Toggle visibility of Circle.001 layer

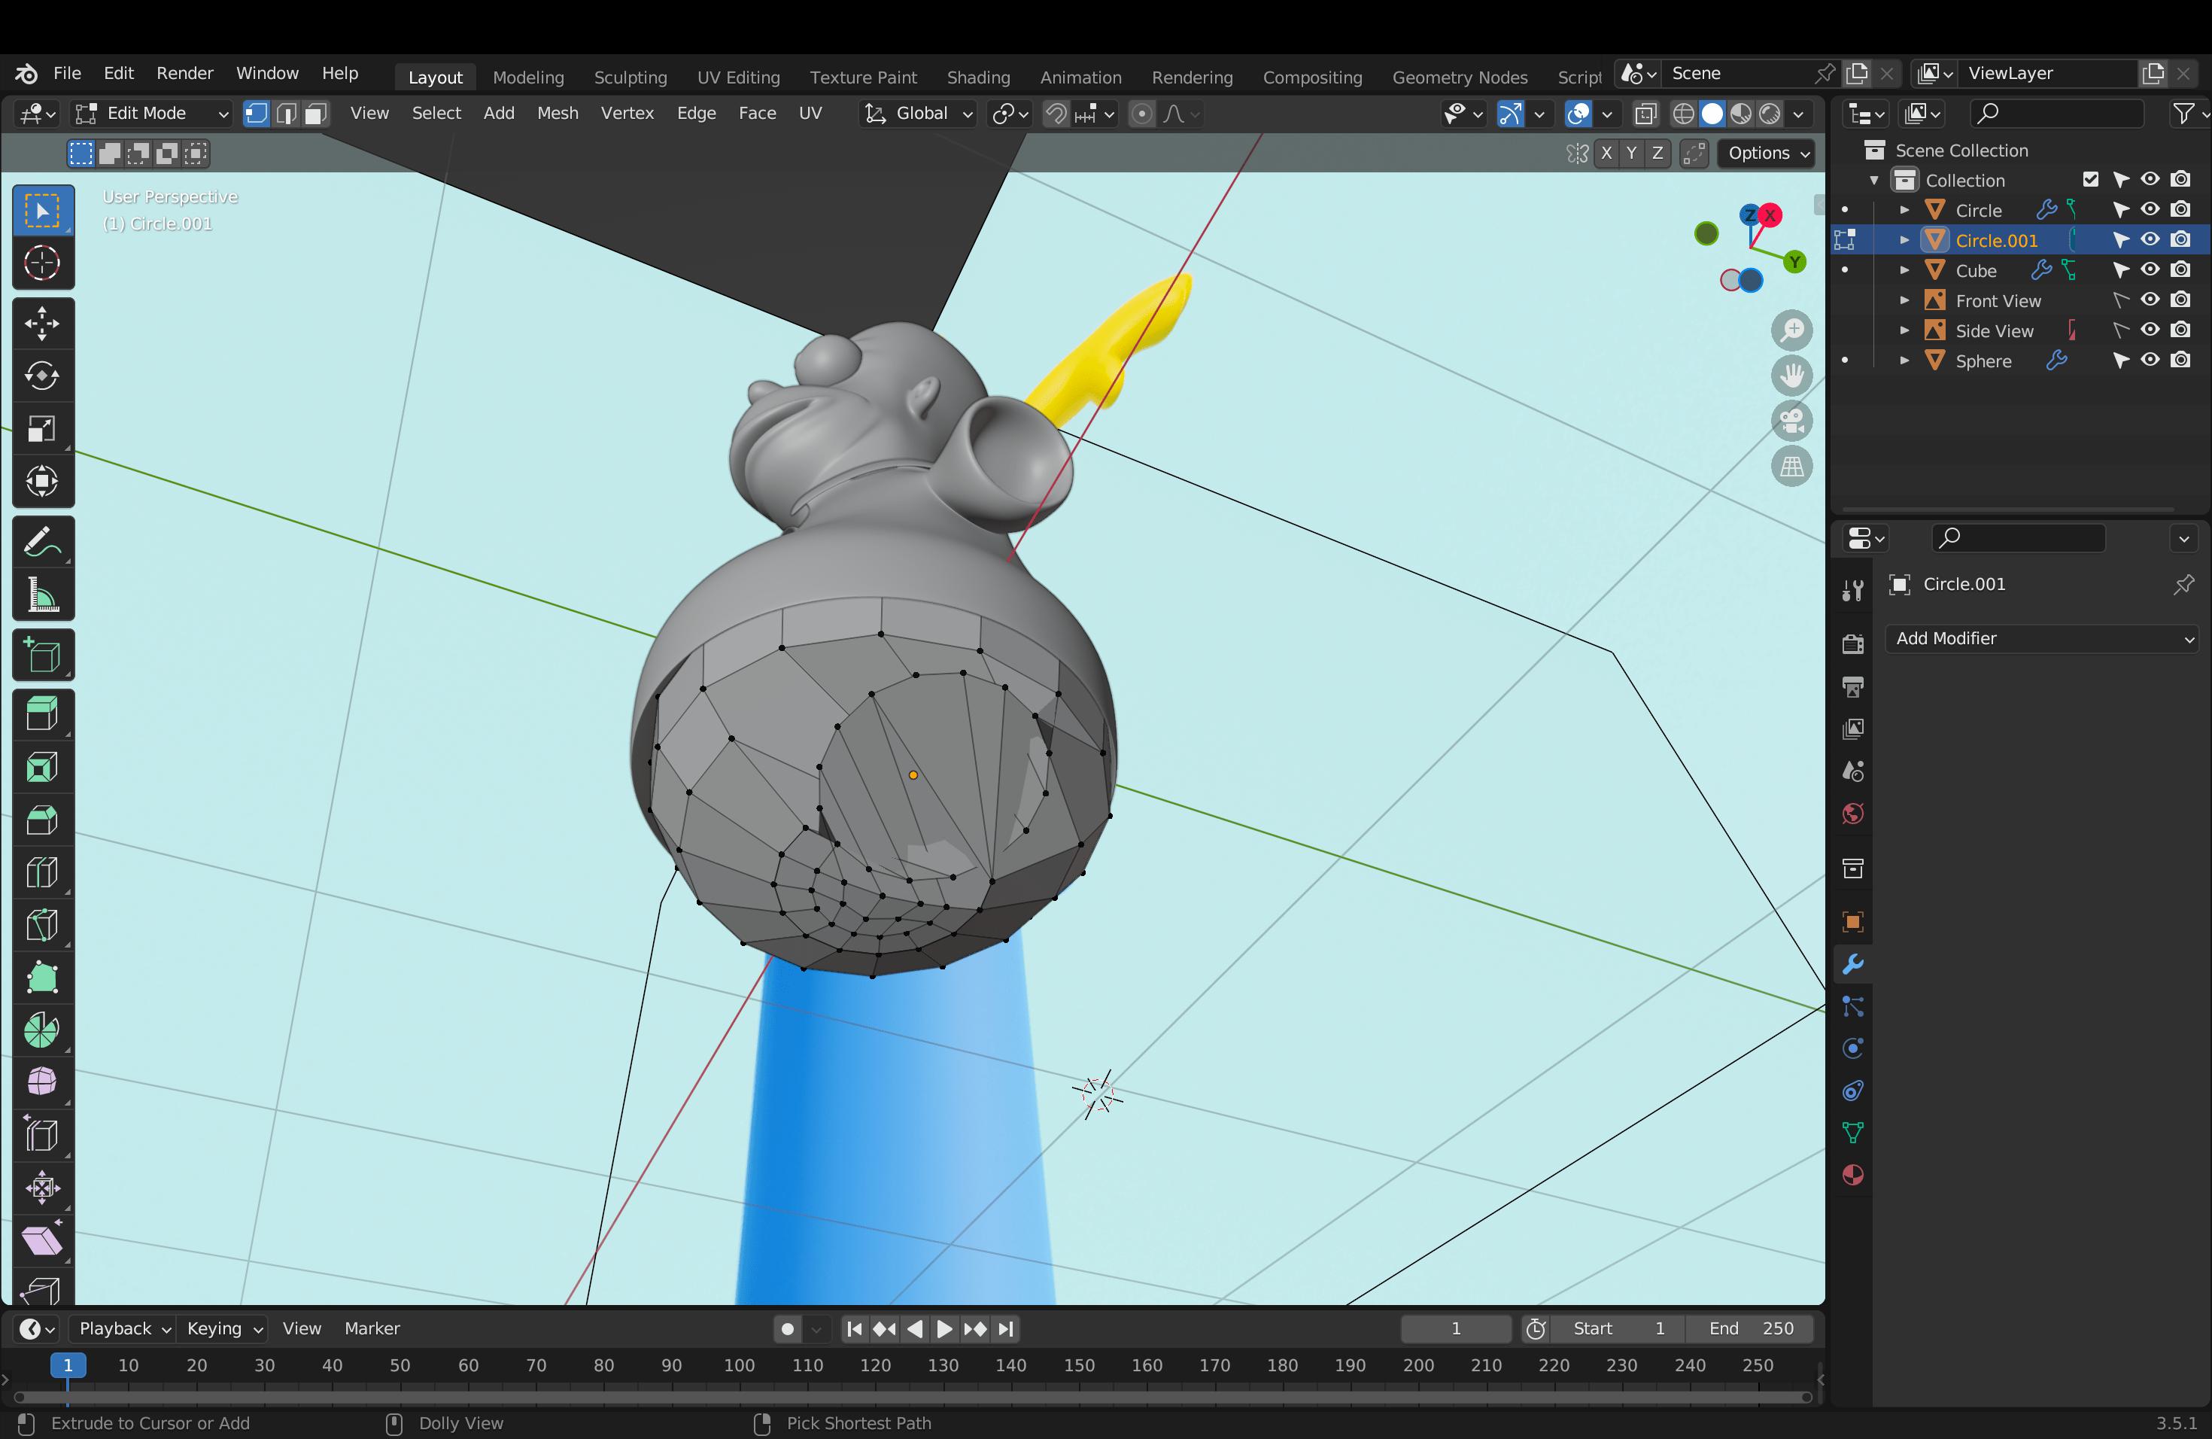[2151, 240]
